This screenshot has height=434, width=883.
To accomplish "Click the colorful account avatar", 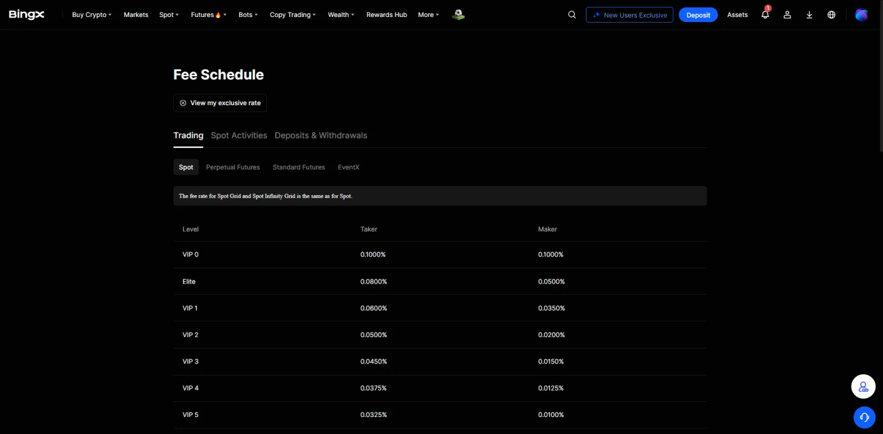I will pos(862,14).
